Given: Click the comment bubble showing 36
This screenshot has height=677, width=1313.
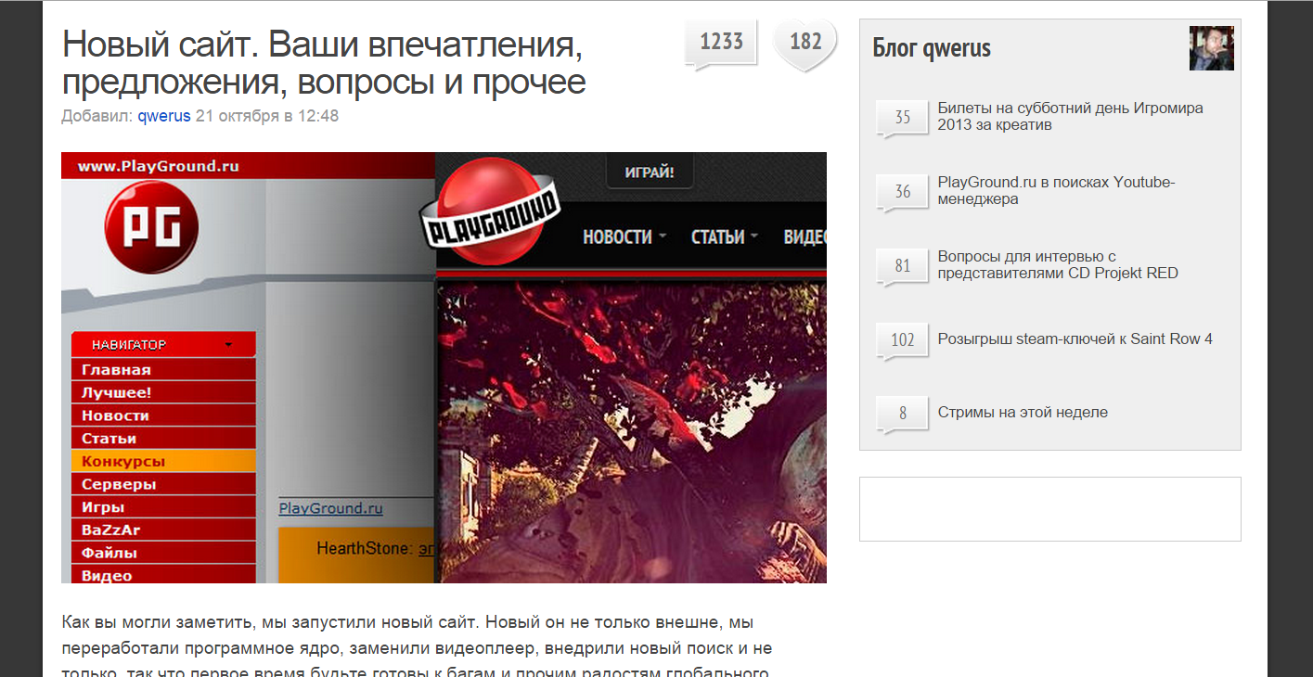Looking at the screenshot, I should pyautogui.click(x=902, y=192).
